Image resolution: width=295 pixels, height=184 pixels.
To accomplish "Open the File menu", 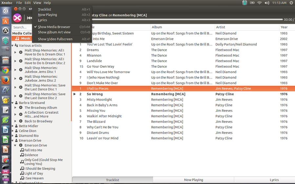I will (19, 3).
